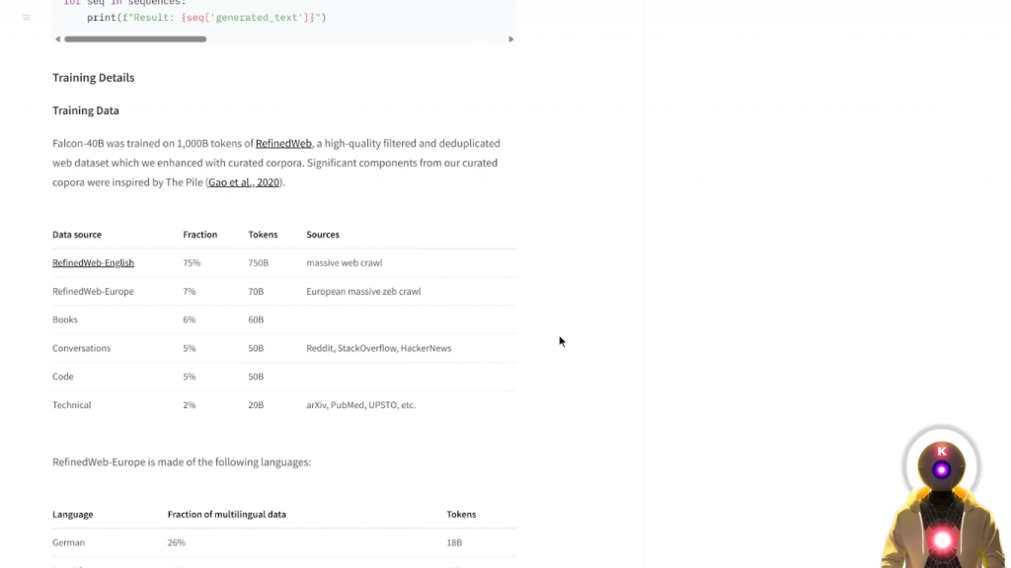Click the German language row
The width and height of the screenshot is (1011, 568).
[x=69, y=543]
